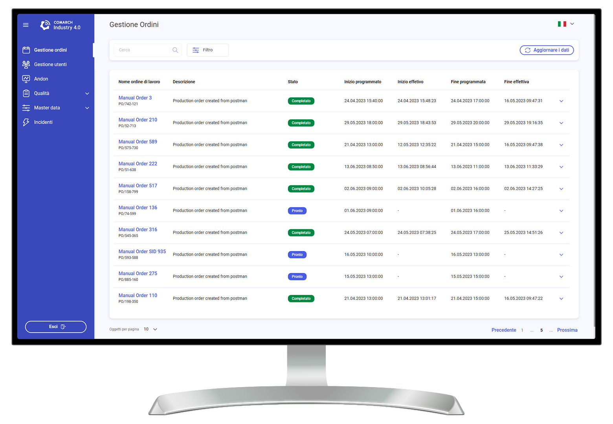The image size is (613, 424).
Task: Expand the Manual Order 222 row
Action: click(561, 167)
